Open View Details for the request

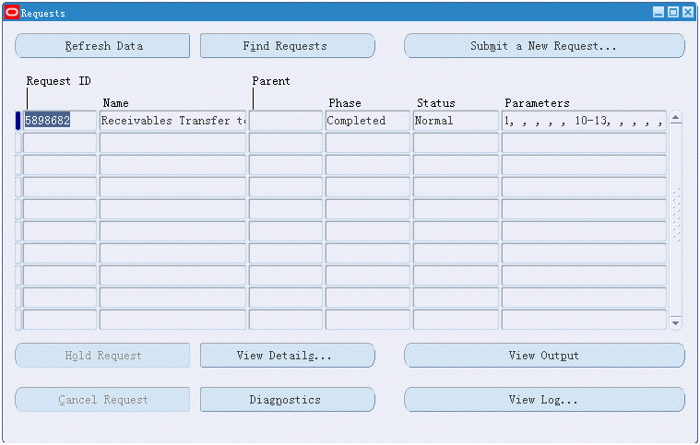pos(287,356)
